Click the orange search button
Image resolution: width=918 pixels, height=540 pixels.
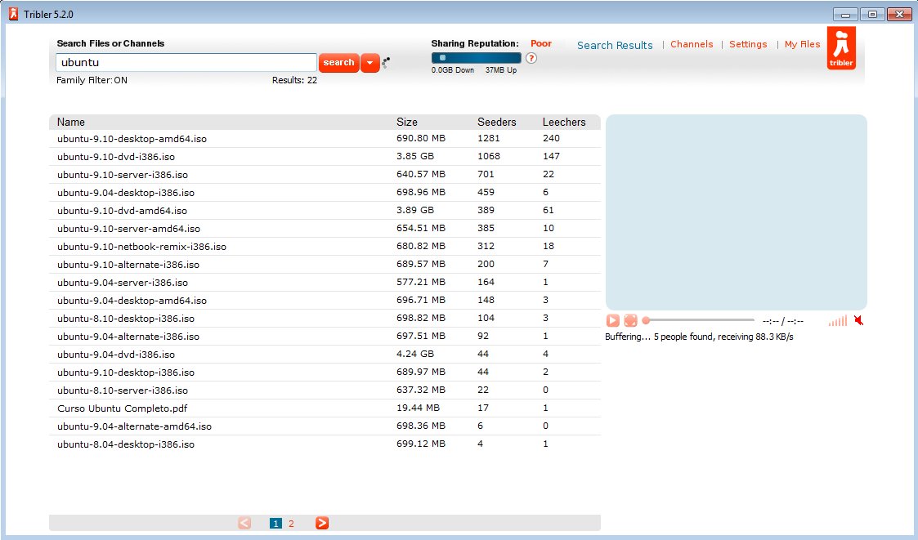pos(339,63)
